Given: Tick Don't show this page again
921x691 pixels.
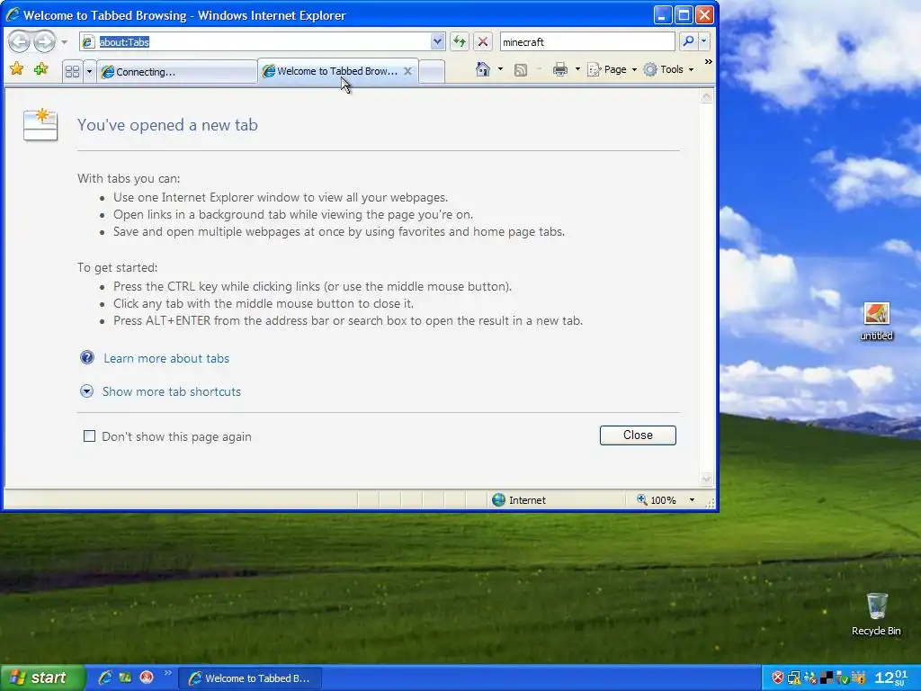Looking at the screenshot, I should click(89, 436).
